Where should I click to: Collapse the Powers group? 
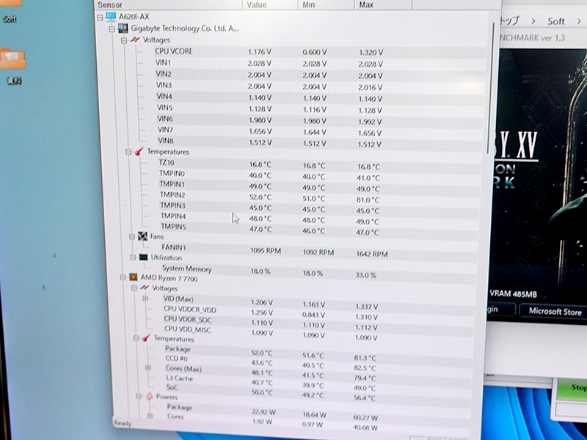point(139,396)
